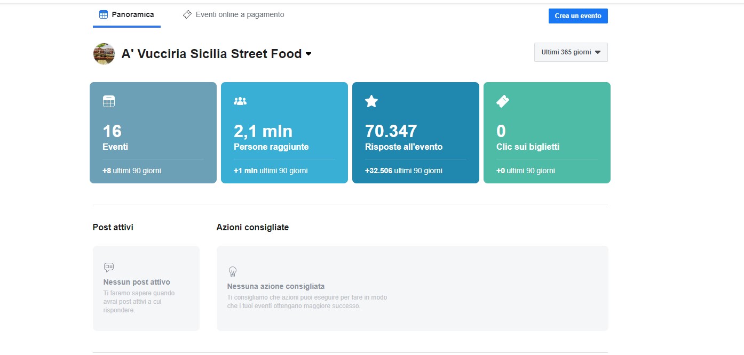Switch to the Panoramica tab
Viewport: 744px width, 355px height.
(126, 15)
